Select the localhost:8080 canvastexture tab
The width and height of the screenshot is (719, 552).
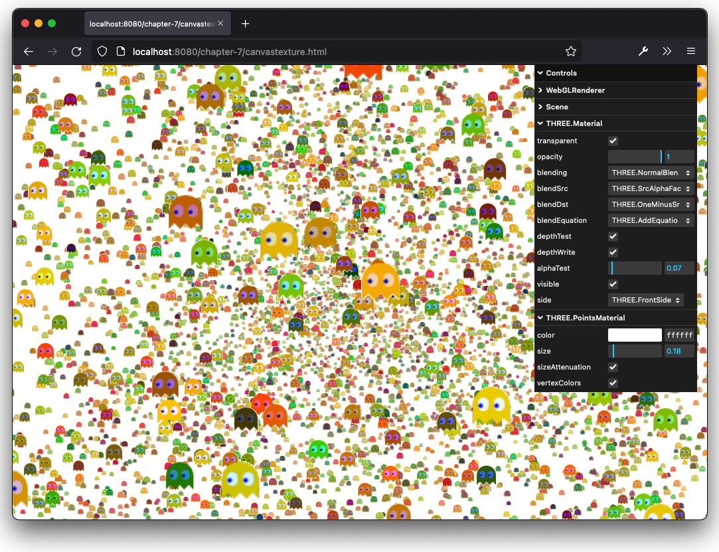pyautogui.click(x=157, y=24)
